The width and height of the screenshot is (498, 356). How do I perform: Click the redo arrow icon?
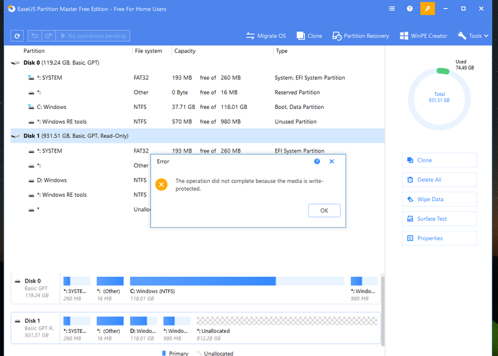coord(49,36)
